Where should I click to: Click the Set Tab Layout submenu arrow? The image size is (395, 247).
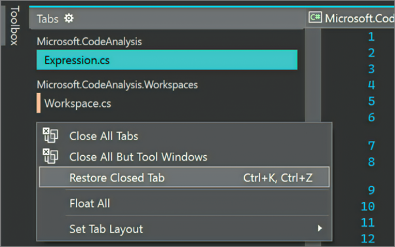point(320,229)
